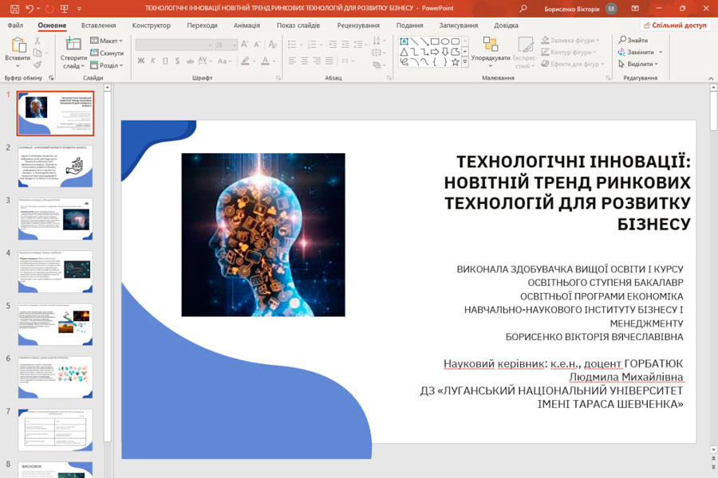Image resolution: width=718 pixels, height=478 pixels.
Task: Click the Format Painter brush icon
Action: [37, 65]
